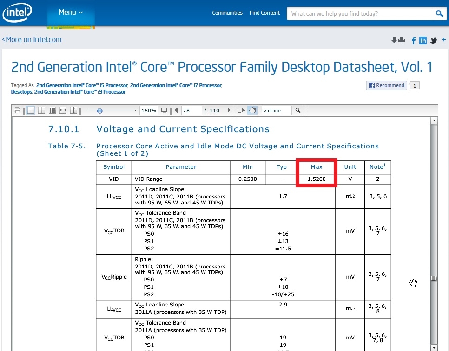Click document scrollbar up arrow
449x351 pixels.
[x=434, y=121]
